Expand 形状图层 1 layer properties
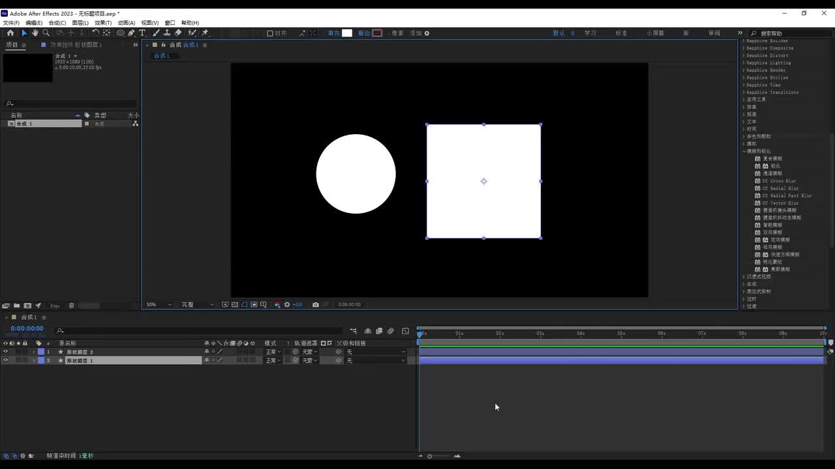 coord(34,360)
